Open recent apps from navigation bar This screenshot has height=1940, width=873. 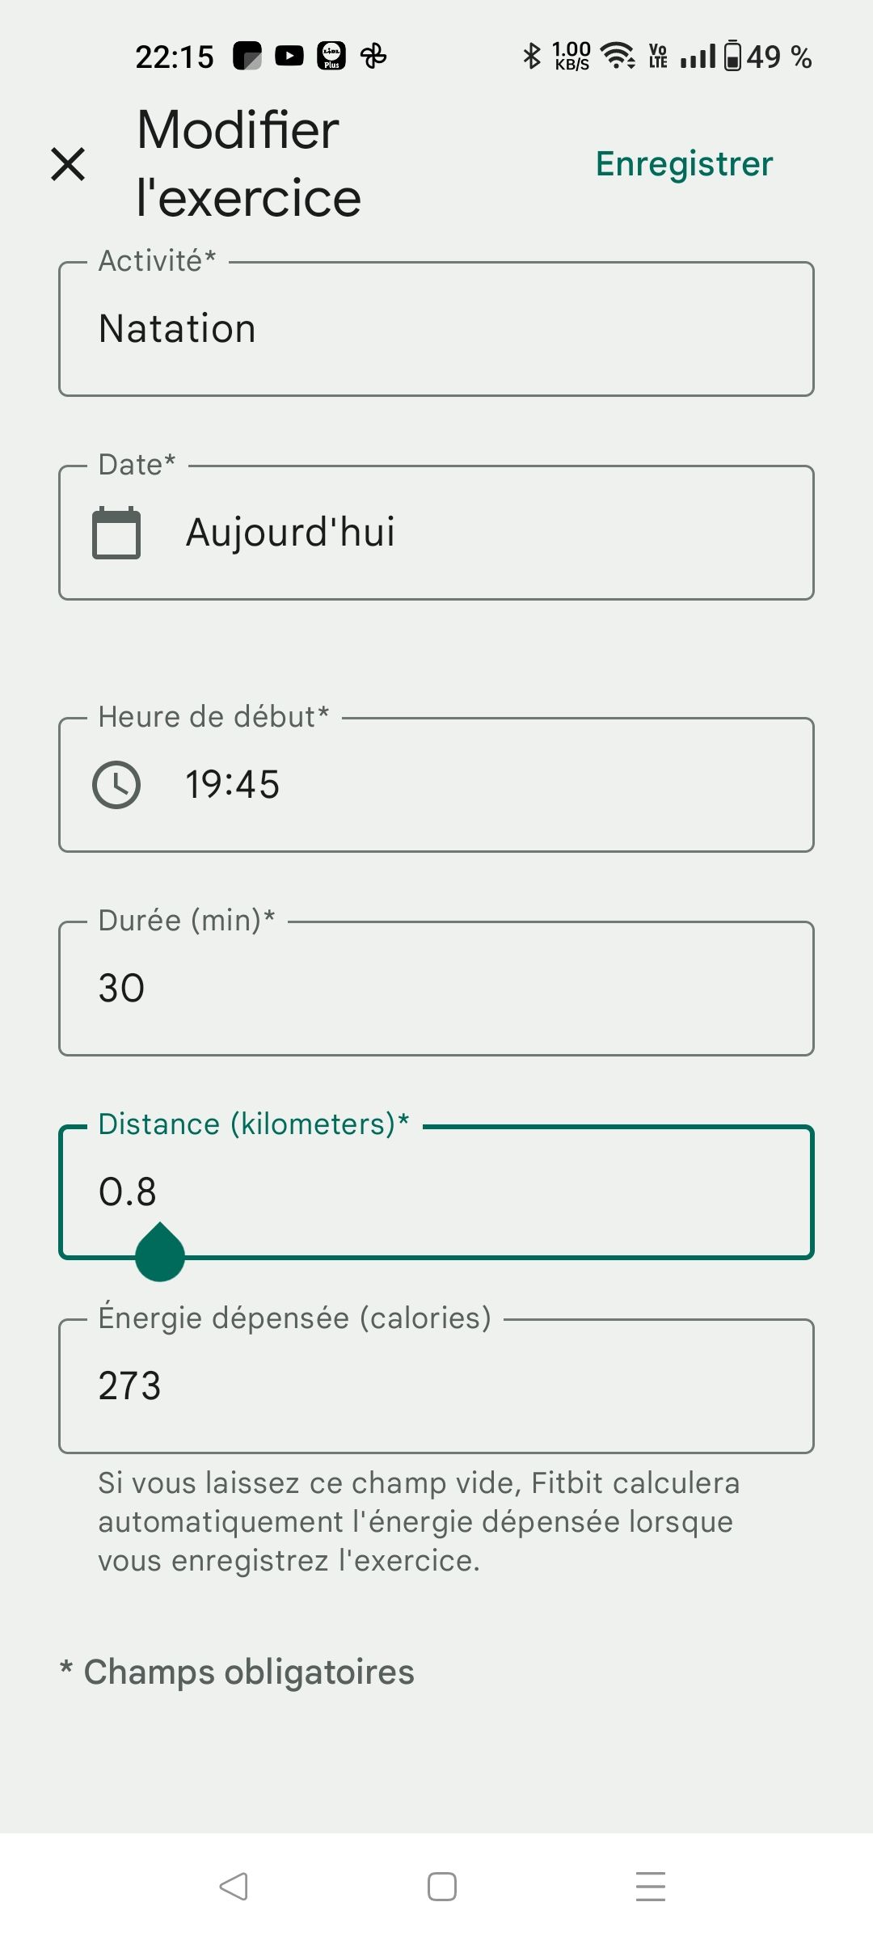(x=650, y=1887)
